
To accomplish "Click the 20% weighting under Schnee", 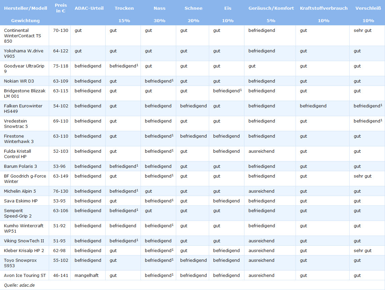I will pyautogui.click(x=193, y=20).
